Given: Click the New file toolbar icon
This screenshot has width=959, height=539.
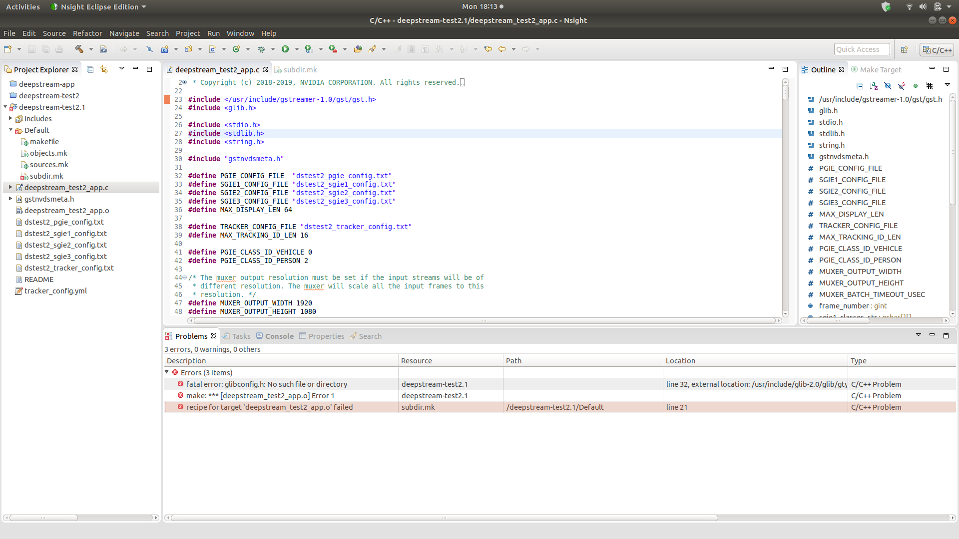Looking at the screenshot, I should pyautogui.click(x=7, y=49).
